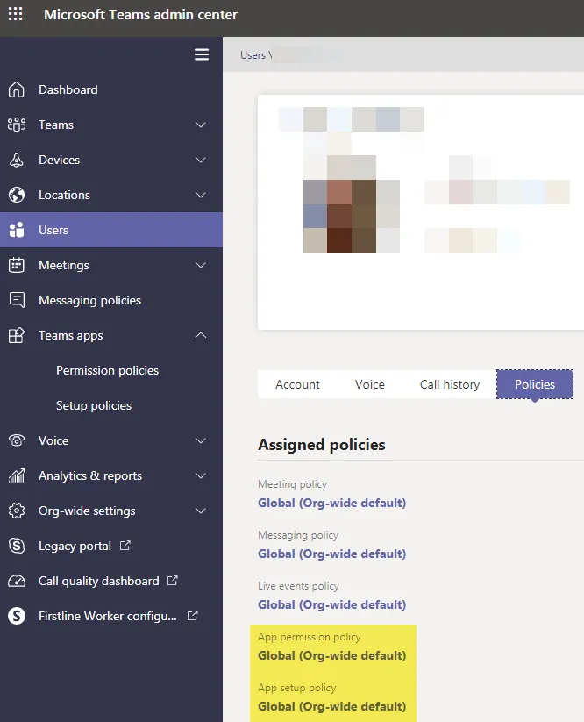Click Global policy under App permission policy
Viewport: 584px width, 722px height.
click(331, 655)
